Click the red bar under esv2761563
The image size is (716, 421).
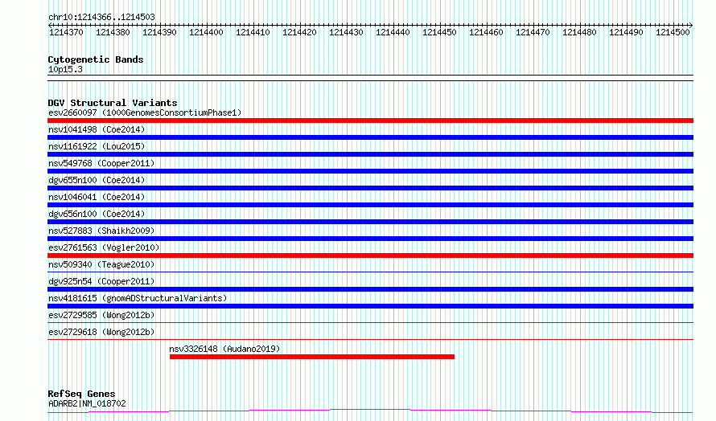point(370,255)
